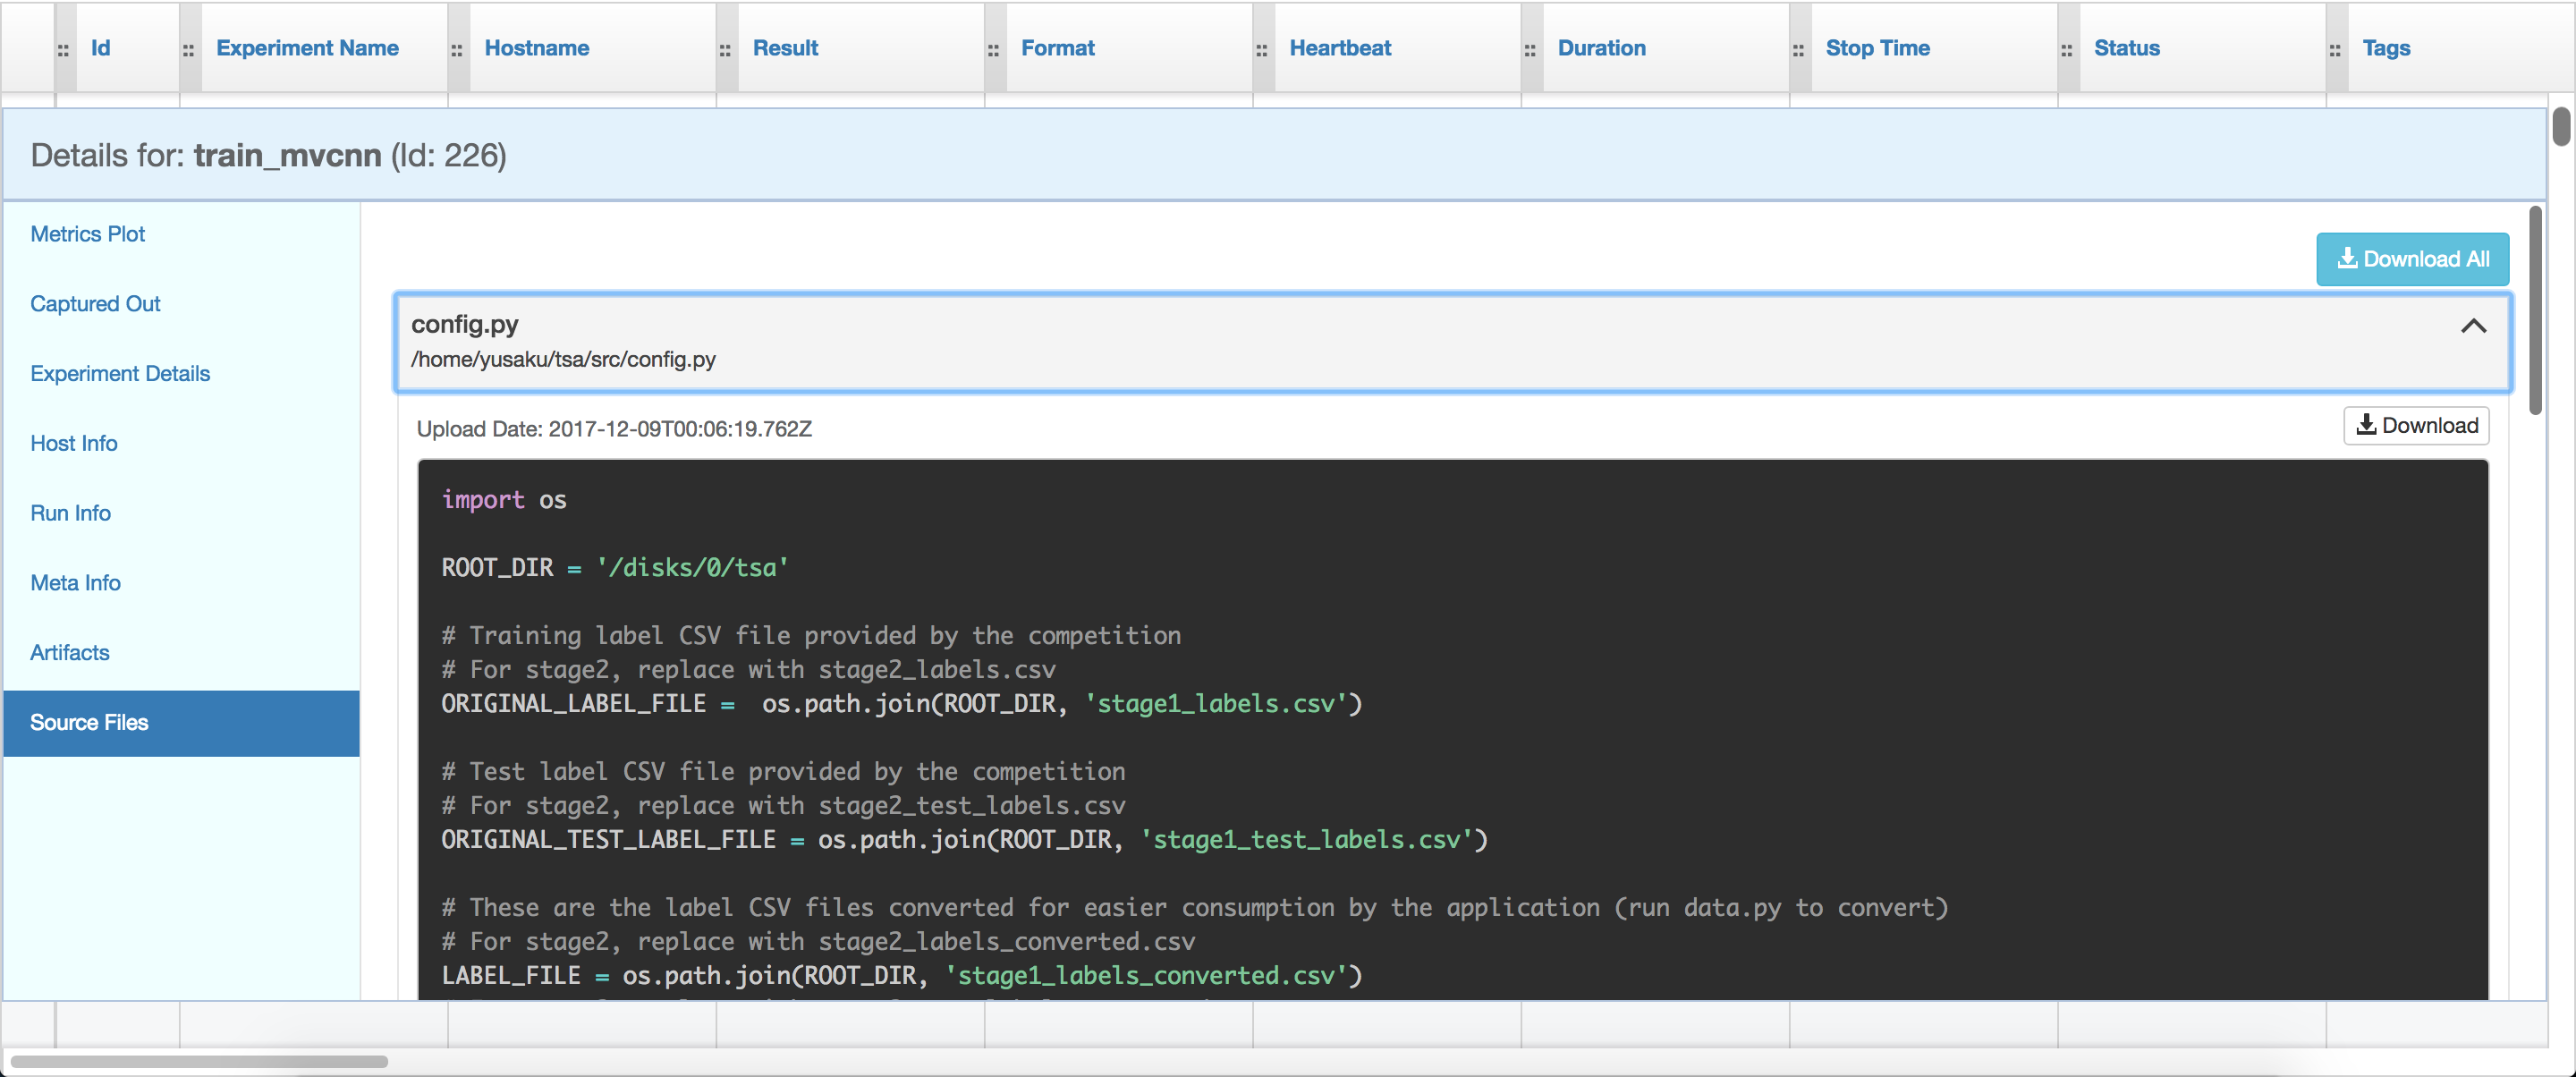Image resolution: width=2576 pixels, height=1077 pixels.
Task: Click the drag handle beside the Tags column
Action: (x=2335, y=48)
